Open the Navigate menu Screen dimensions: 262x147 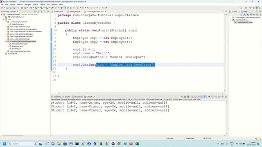(x=28, y=4)
